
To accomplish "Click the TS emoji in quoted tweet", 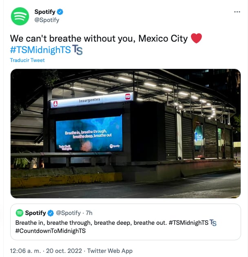I will pos(213,223).
